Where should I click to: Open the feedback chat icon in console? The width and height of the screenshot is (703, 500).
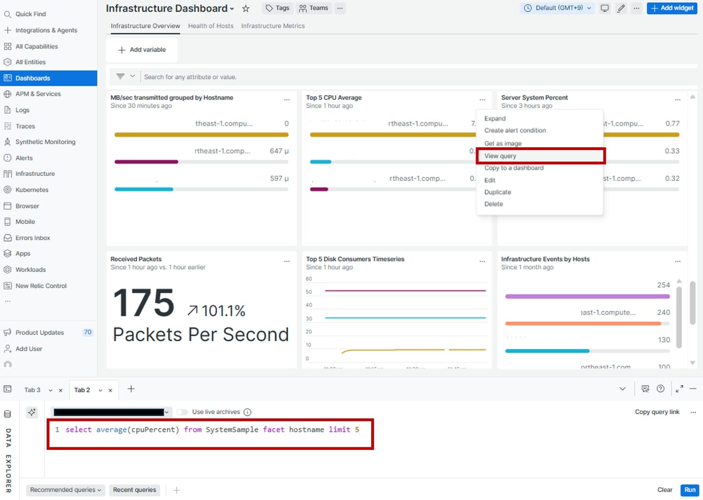pyautogui.click(x=645, y=389)
